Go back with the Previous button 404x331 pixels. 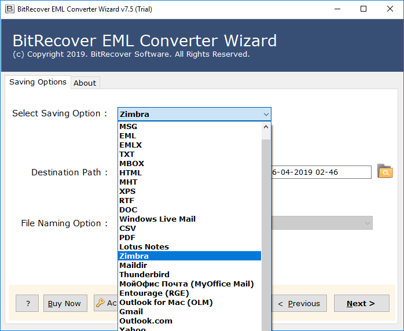[299, 303]
